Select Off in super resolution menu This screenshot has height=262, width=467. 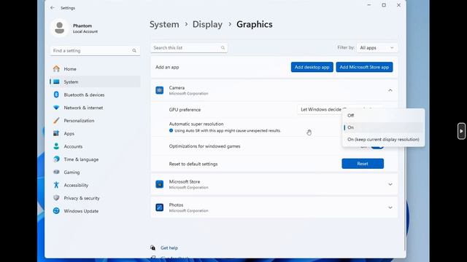[x=383, y=116]
